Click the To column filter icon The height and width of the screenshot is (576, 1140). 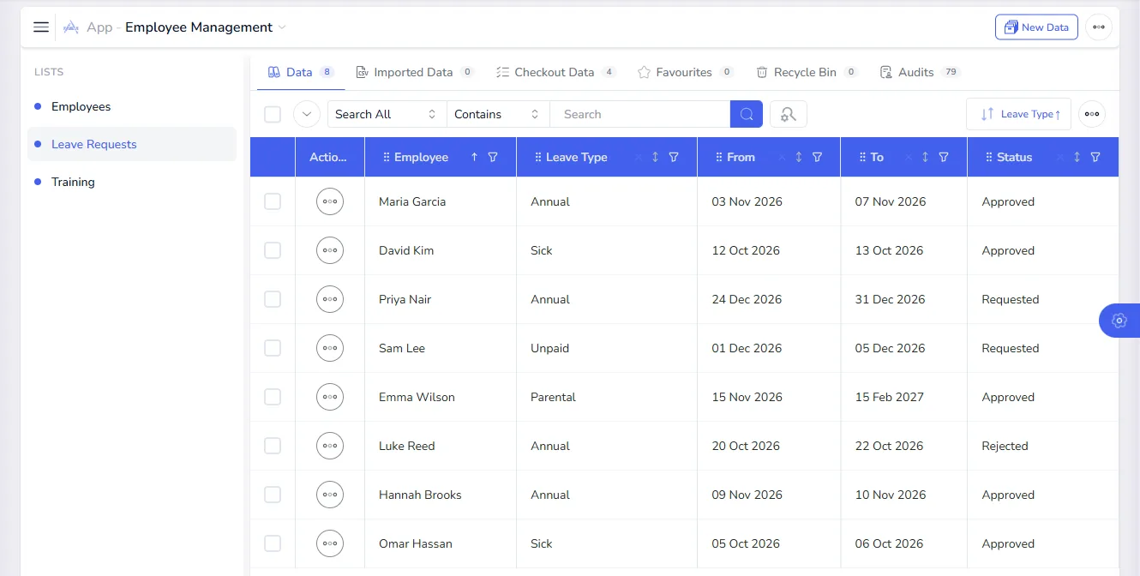click(x=944, y=157)
